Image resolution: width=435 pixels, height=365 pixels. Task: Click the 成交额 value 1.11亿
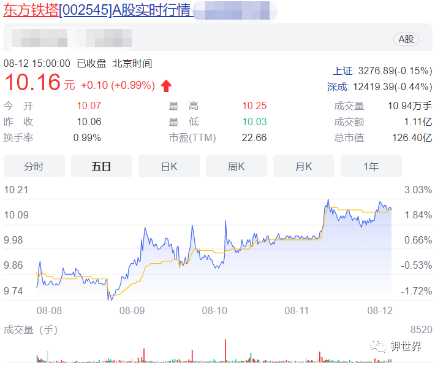click(418, 121)
